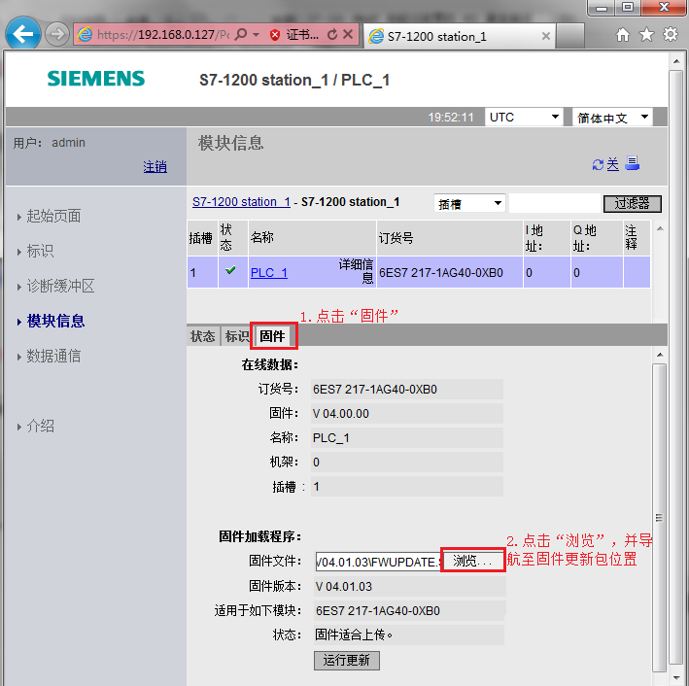This screenshot has height=686, width=689.
Task: Switch to the 状态 tab
Action: point(202,336)
